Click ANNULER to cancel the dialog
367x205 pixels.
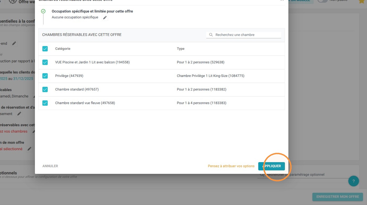coord(50,166)
